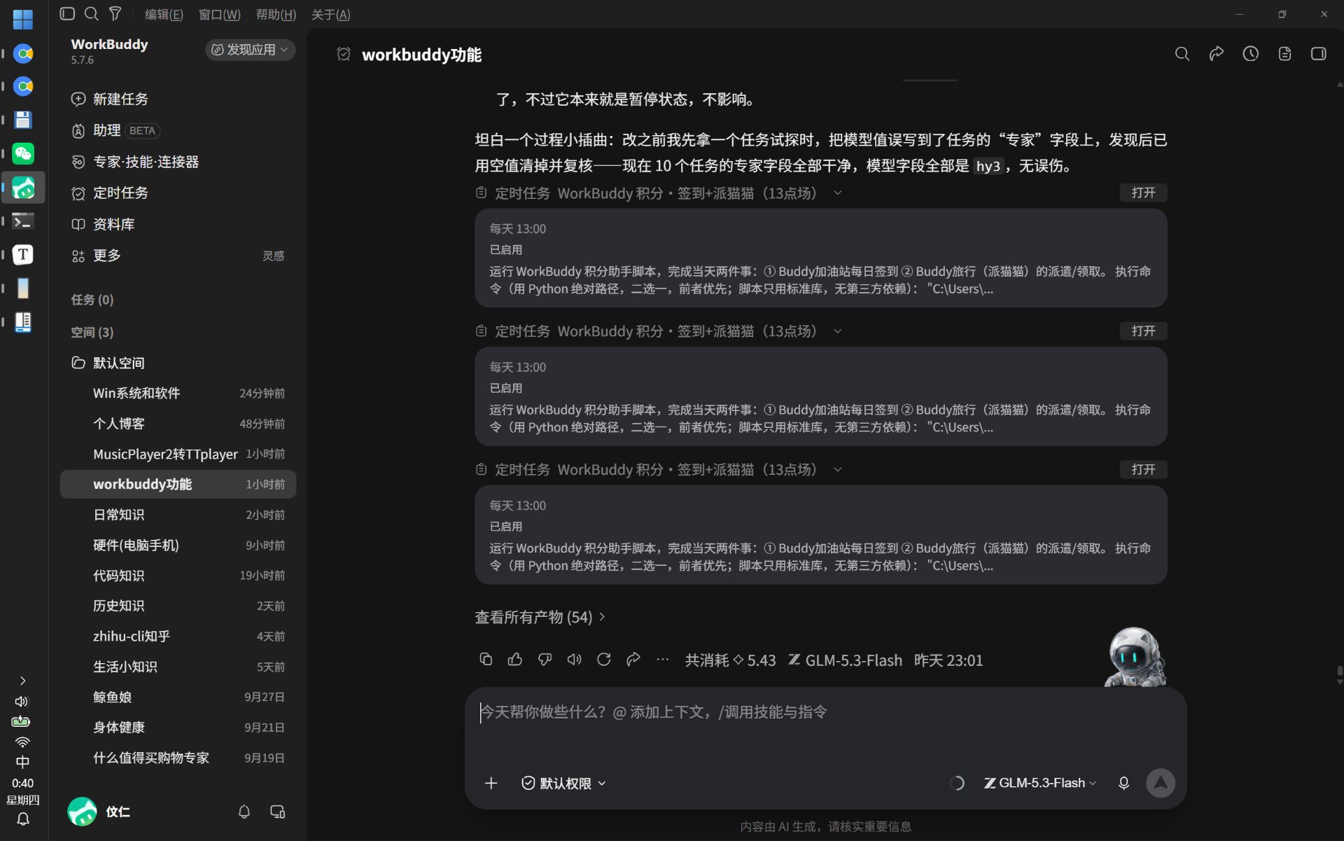This screenshot has width=1344, height=841.
Task: Open the 关于(A) menu
Action: click(330, 14)
